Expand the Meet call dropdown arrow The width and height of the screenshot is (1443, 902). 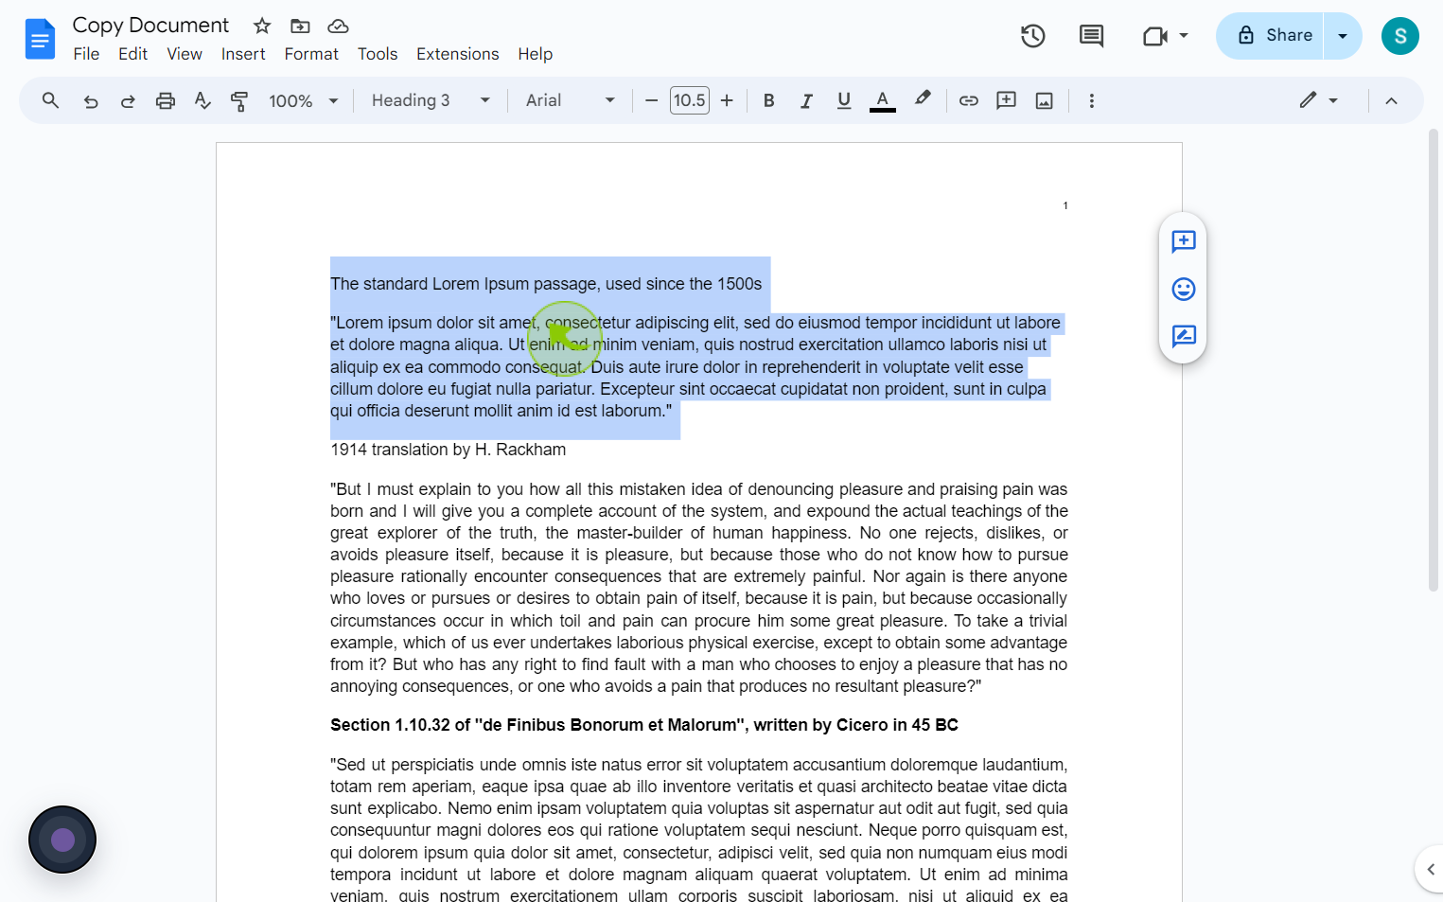[x=1184, y=36]
